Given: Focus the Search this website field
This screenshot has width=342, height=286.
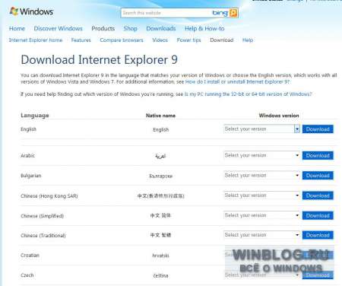Looking at the screenshot, I should (x=166, y=13).
